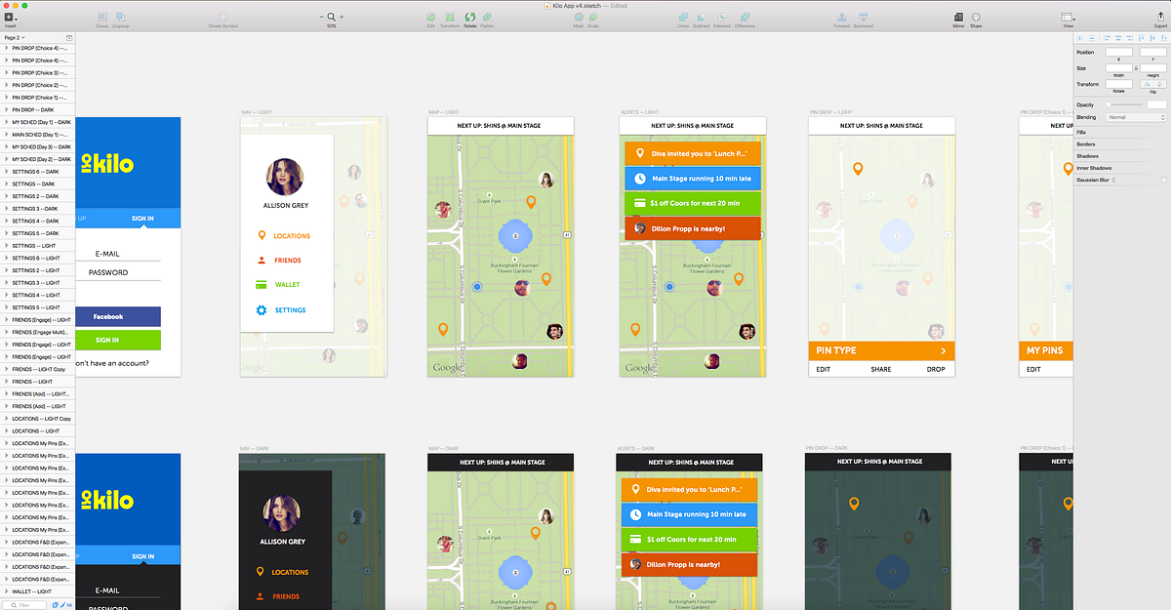
Task: Zoom out with the magnifier minus
Action: (322, 18)
